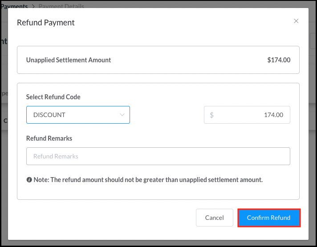Click the dimmed backdrop outside the dialog
317x247 pixels.
[4, 178]
